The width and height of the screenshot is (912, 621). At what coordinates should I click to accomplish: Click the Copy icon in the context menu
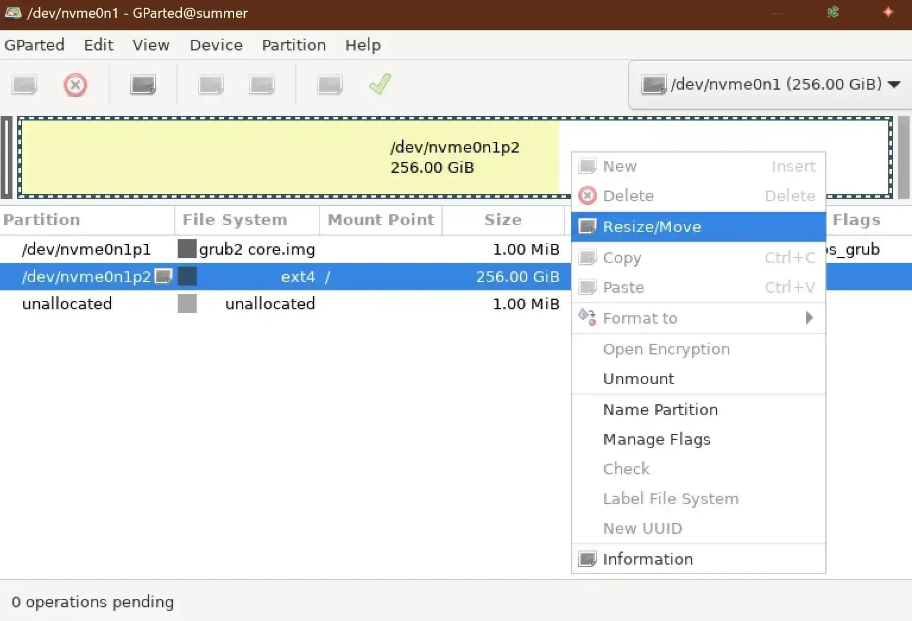tap(588, 258)
